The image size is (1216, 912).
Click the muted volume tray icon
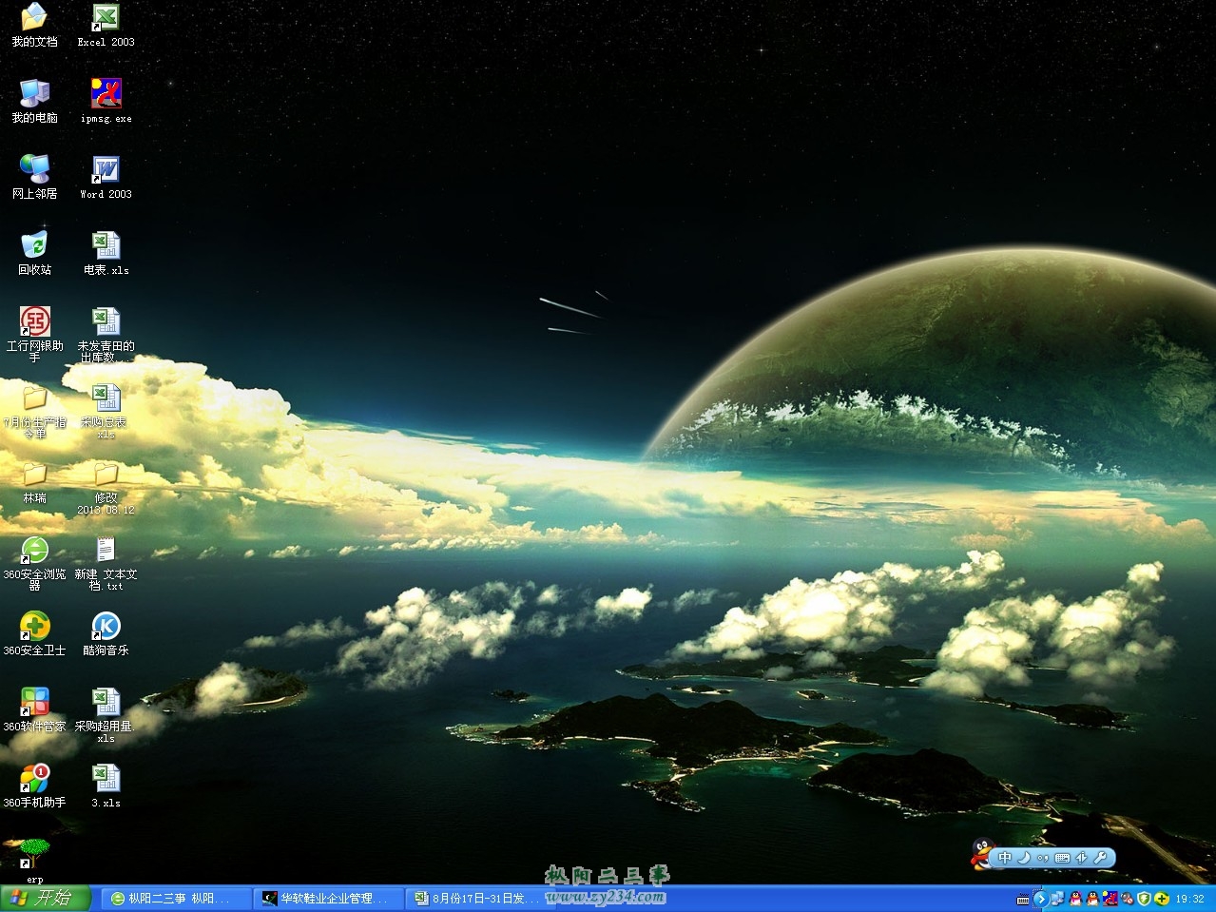(x=1127, y=899)
